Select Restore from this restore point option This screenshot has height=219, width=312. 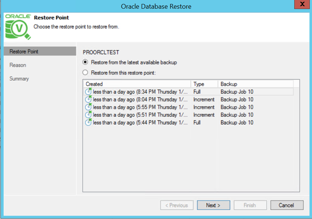point(86,73)
